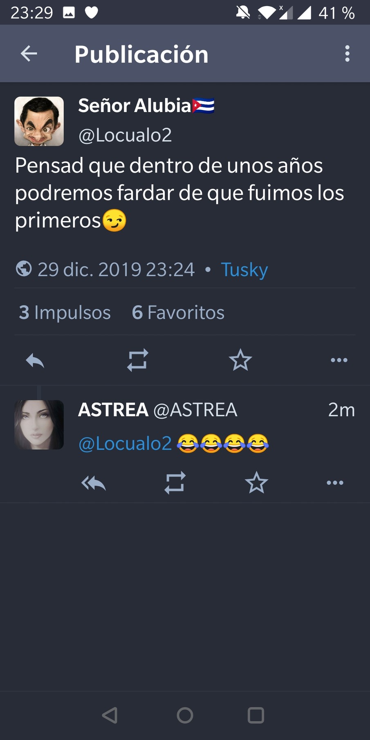Viewport: 370px width, 740px height.
Task: Open more options on the main post
Action: 339,360
